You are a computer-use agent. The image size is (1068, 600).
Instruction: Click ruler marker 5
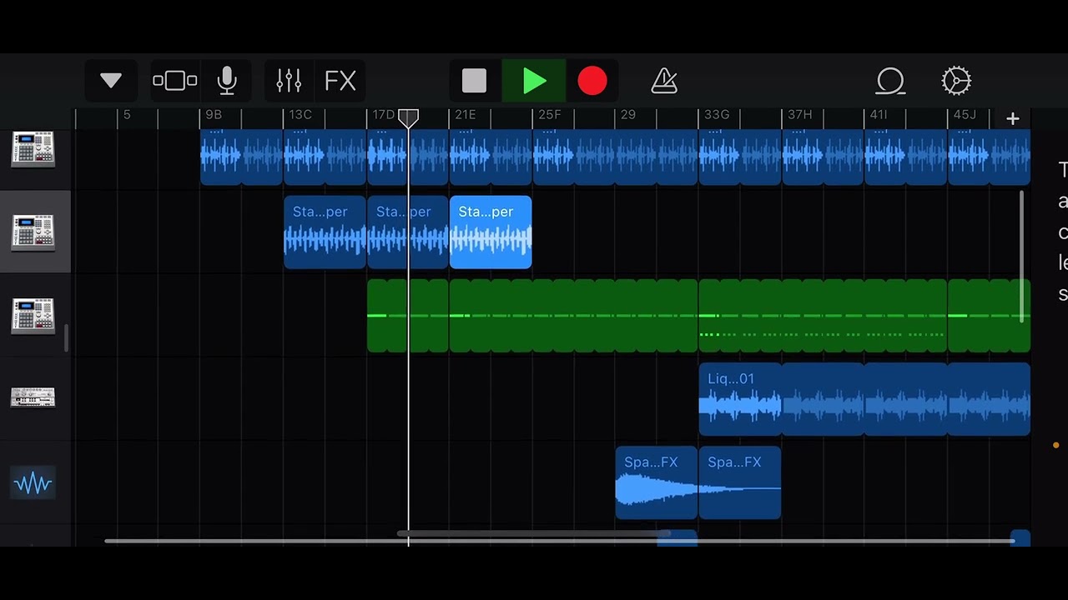pyautogui.click(x=127, y=115)
